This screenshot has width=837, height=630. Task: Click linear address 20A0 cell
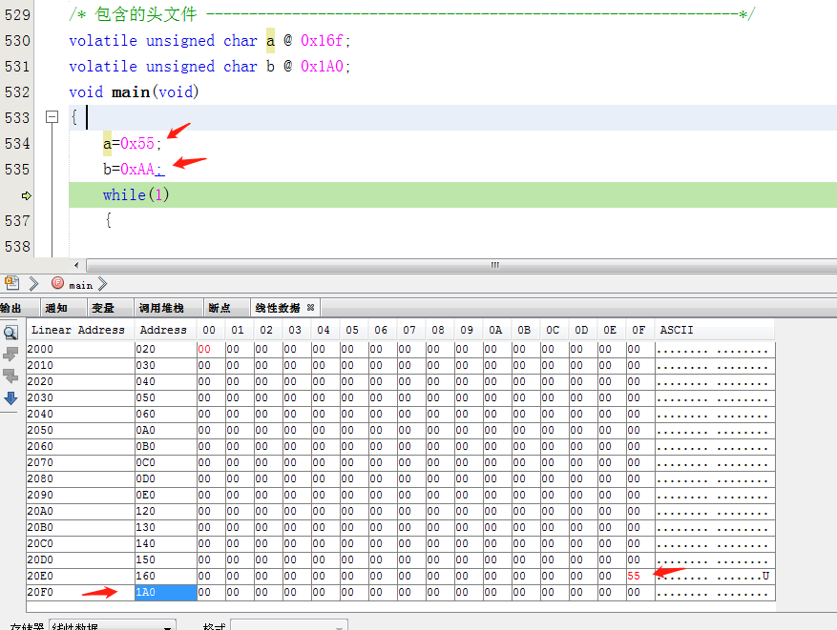(80, 511)
